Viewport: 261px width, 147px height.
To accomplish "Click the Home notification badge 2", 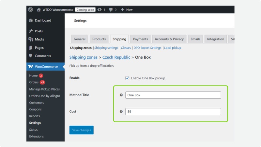I will pyautogui.click(x=41, y=76).
